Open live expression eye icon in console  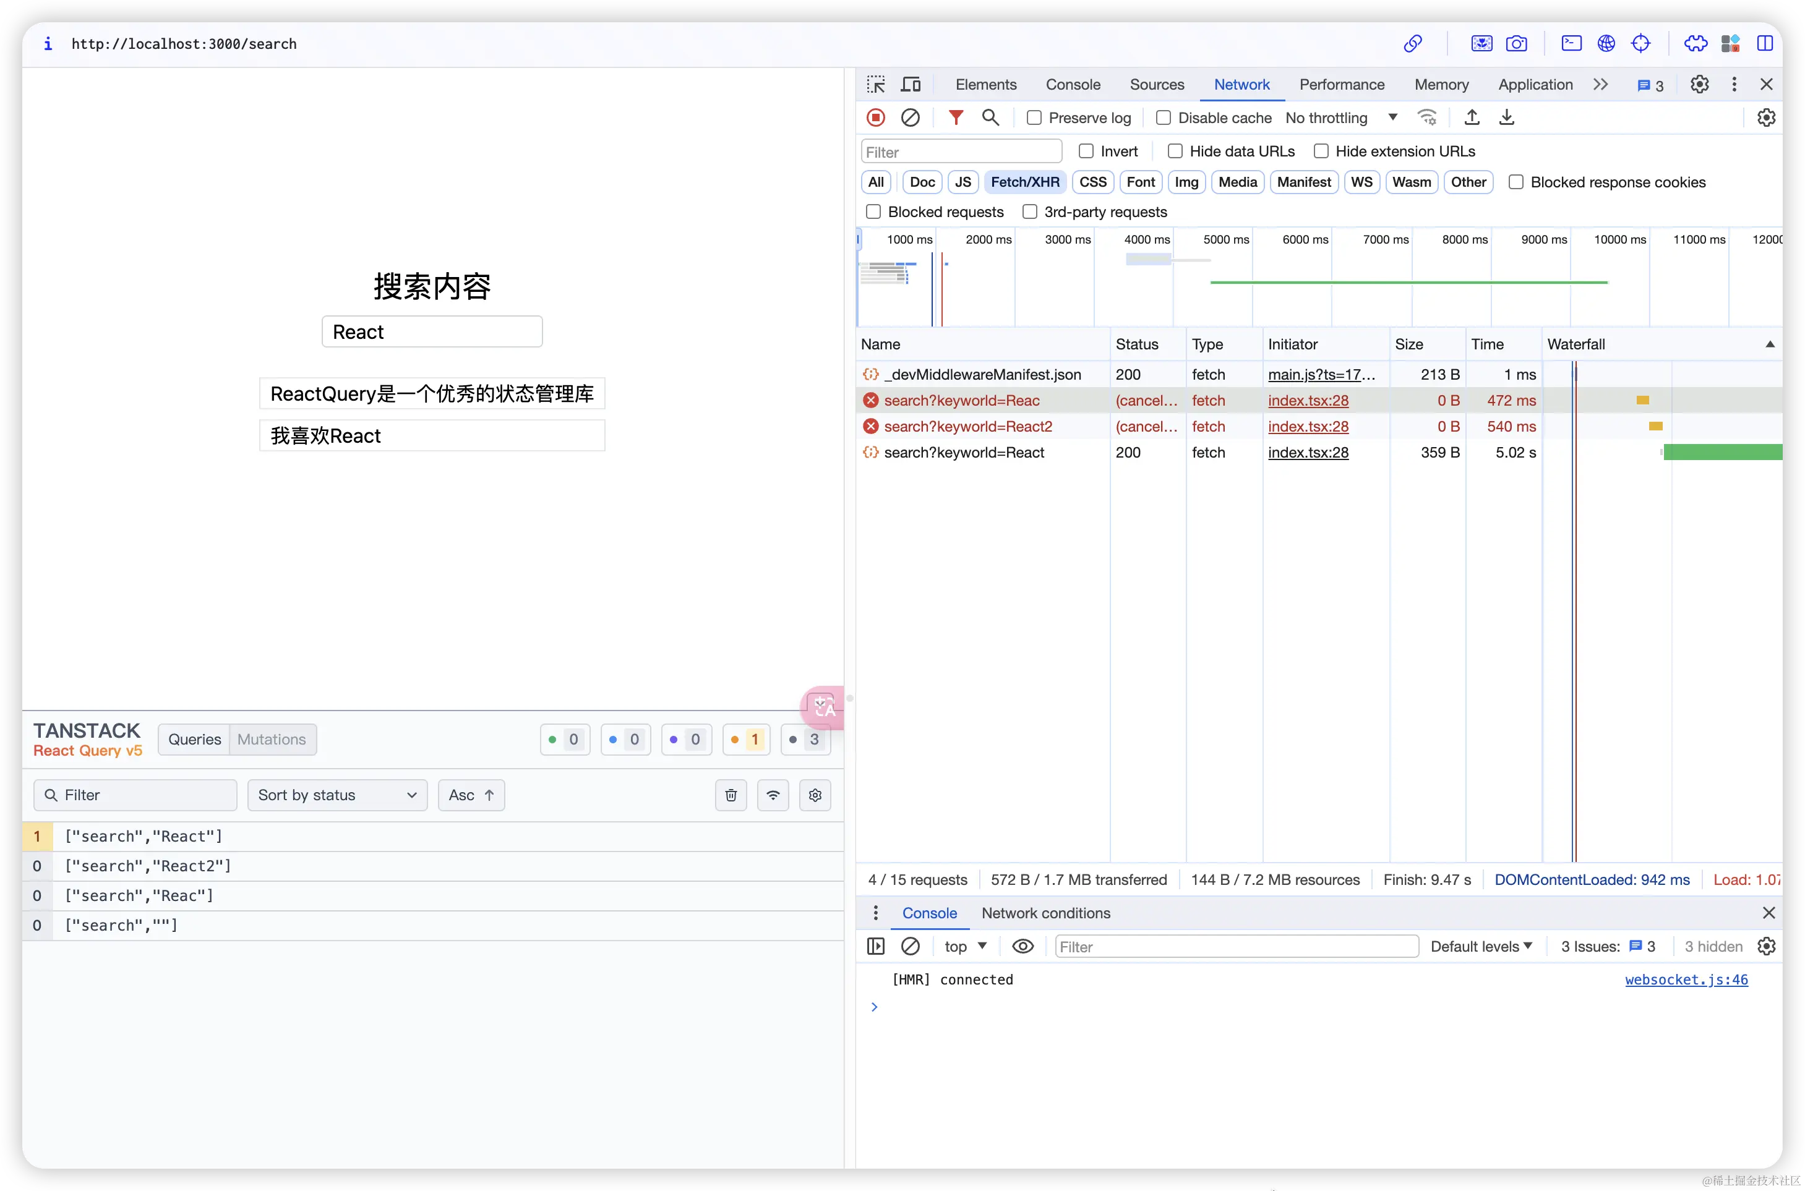coord(1023,946)
